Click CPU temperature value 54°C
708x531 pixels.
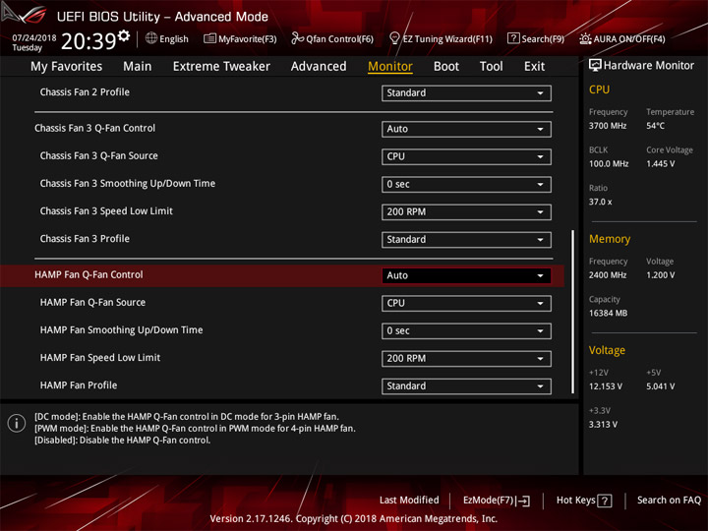point(655,126)
